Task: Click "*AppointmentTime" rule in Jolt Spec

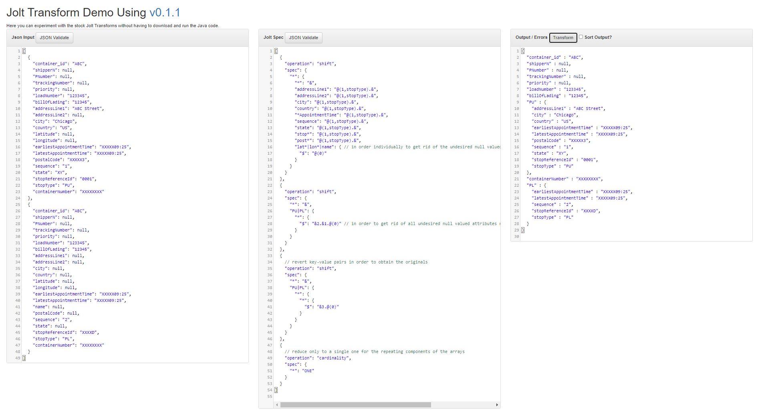Action: (341, 115)
